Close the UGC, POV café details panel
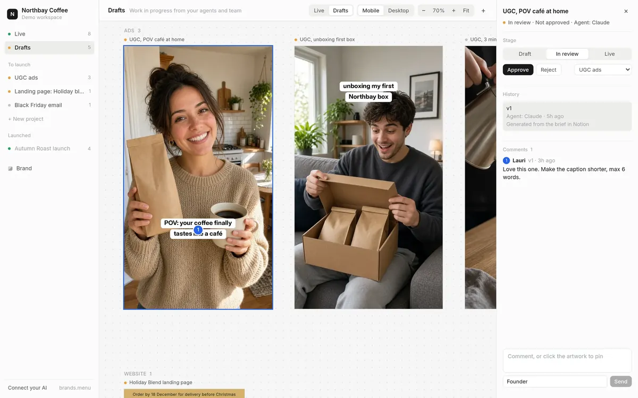Screen dimensions: 638x398 626,11
